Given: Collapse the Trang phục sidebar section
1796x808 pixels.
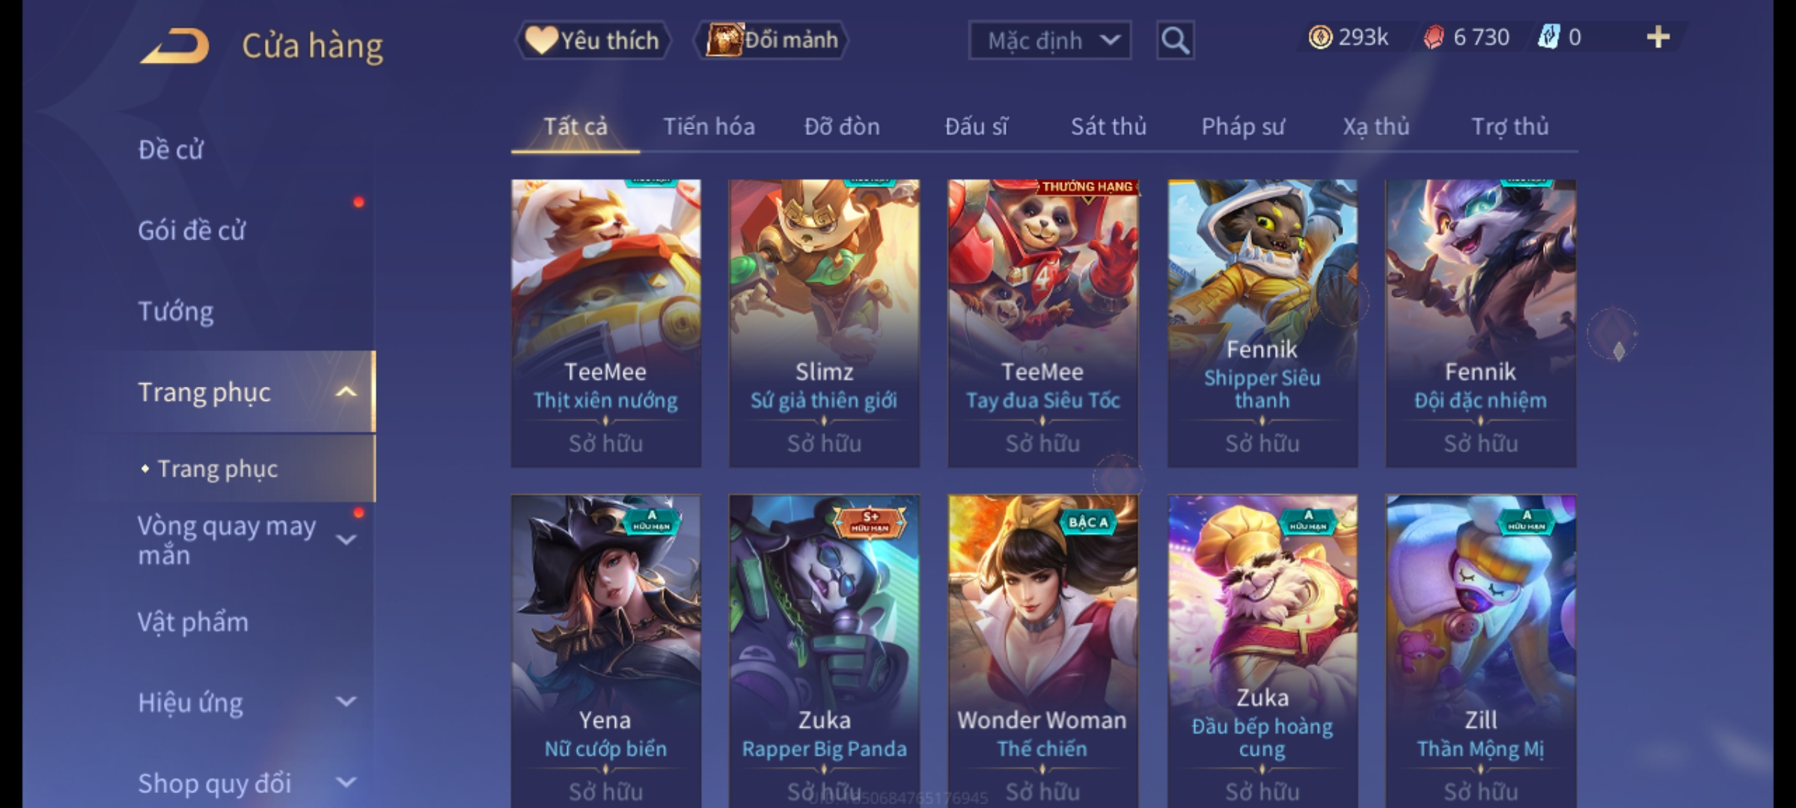Looking at the screenshot, I should click(x=346, y=392).
